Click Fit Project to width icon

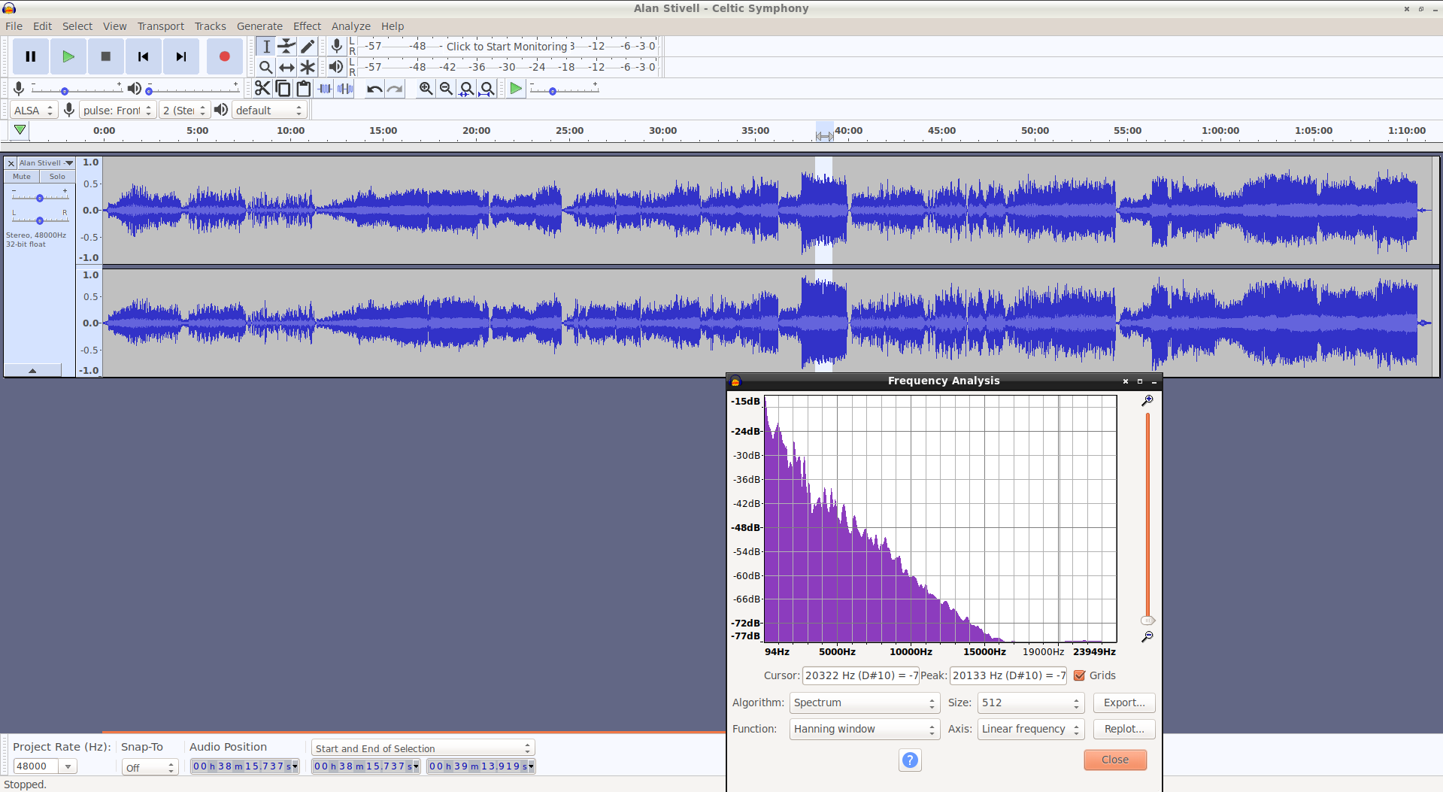pyautogui.click(x=487, y=89)
